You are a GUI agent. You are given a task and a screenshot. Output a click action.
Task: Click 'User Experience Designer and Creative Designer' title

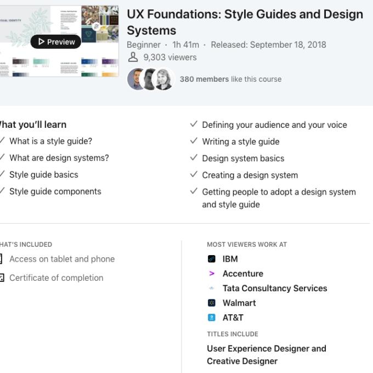coord(266,354)
